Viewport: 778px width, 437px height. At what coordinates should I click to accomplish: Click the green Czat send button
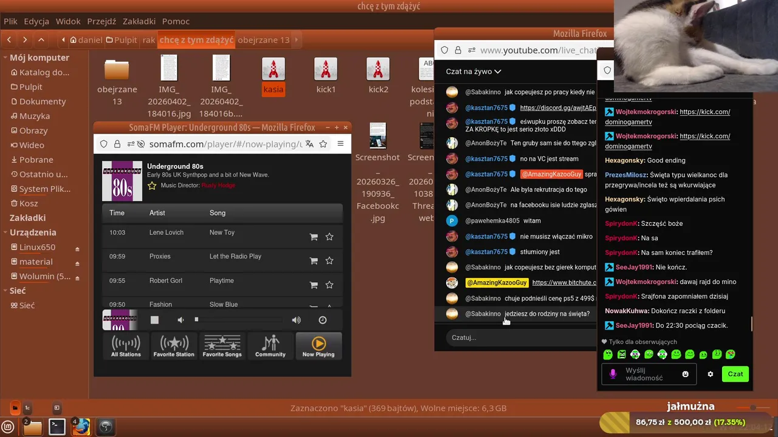coord(735,374)
